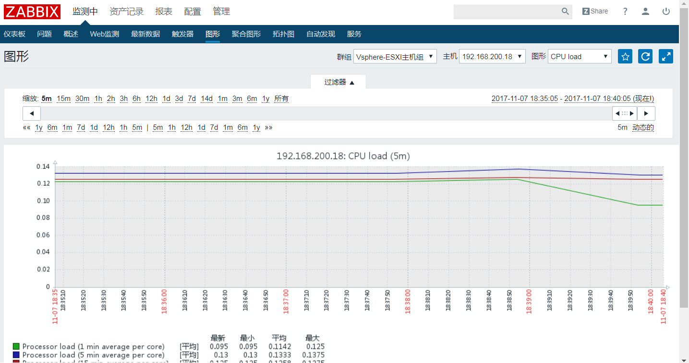Open the 配置 main menu
Viewport: 689px width, 363px height.
(x=193, y=12)
